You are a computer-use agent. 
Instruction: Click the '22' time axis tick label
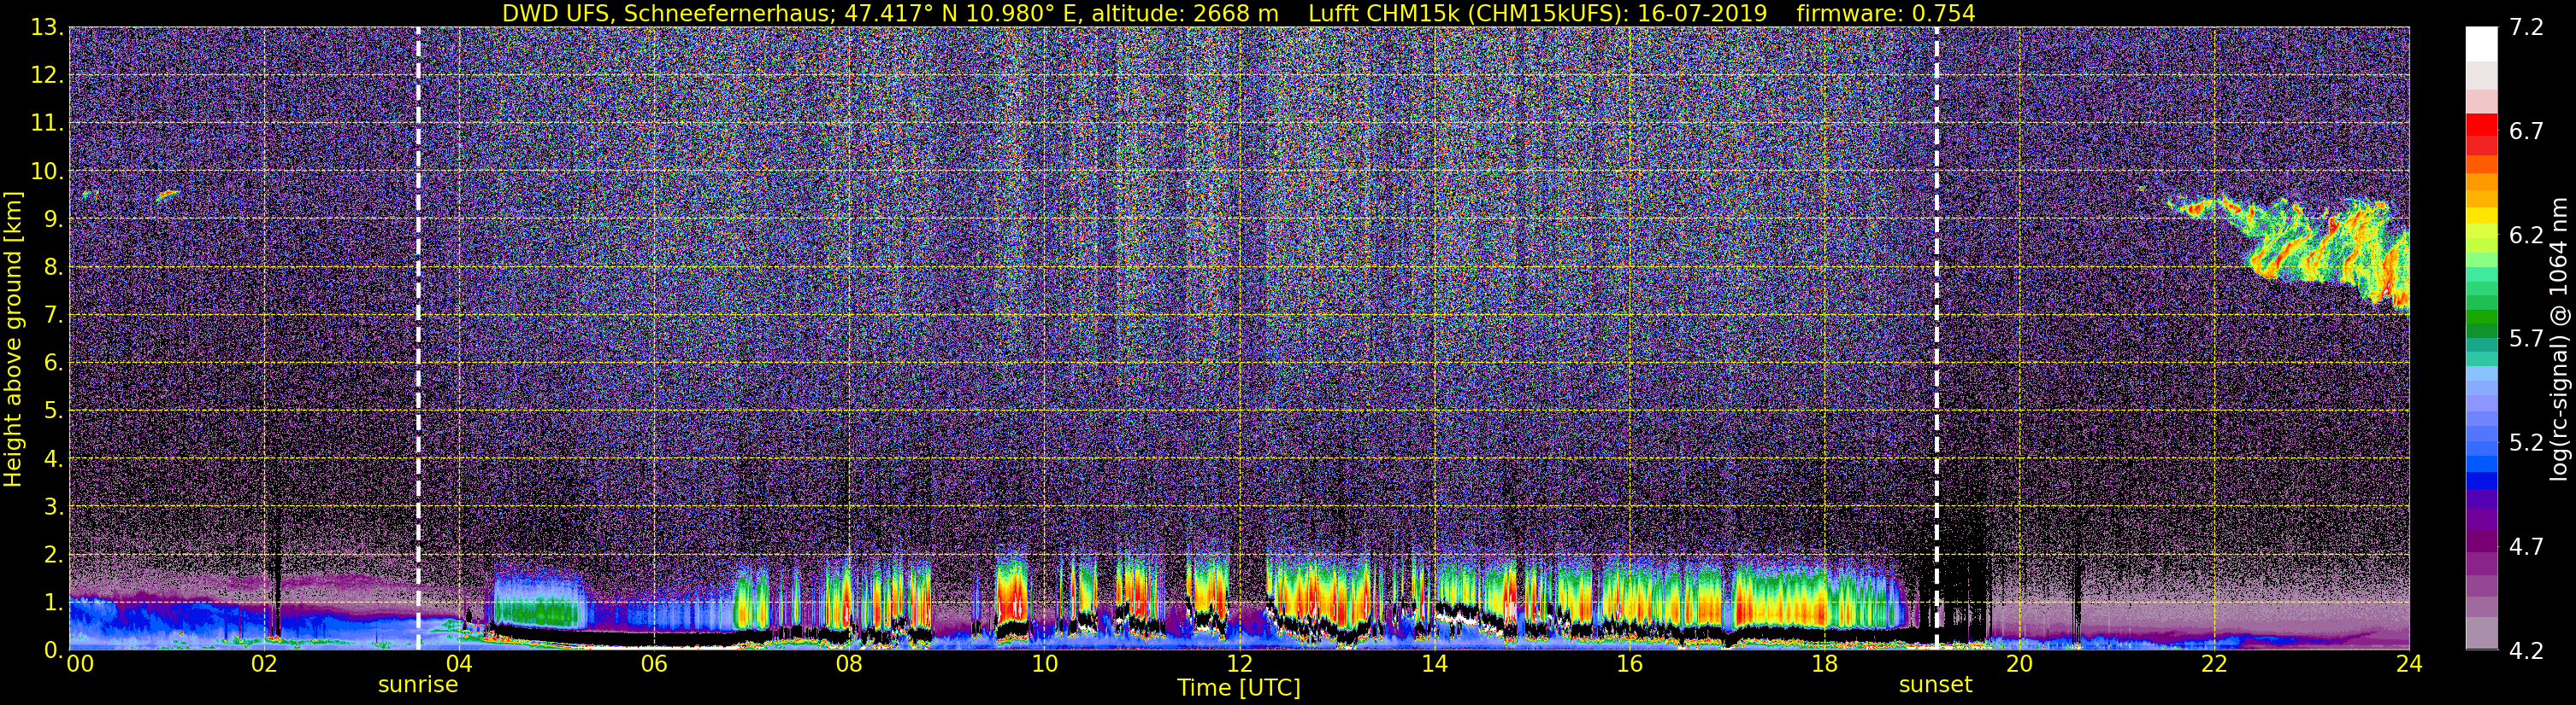[x=2214, y=664]
